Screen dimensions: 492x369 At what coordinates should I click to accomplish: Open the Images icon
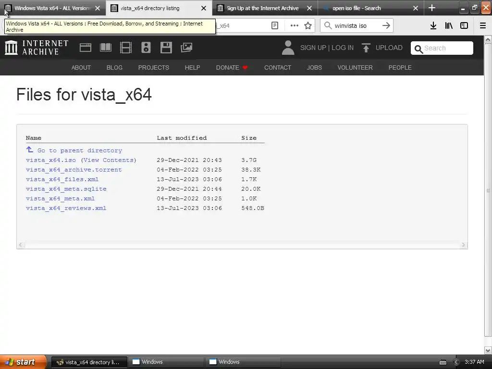(186, 48)
